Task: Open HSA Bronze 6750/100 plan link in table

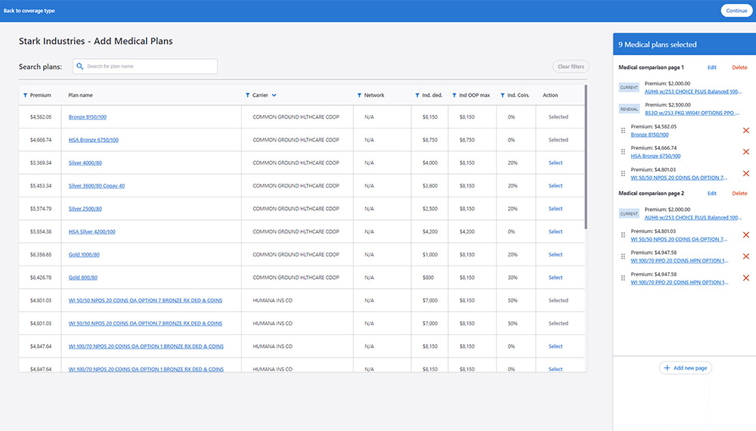Action: [93, 140]
